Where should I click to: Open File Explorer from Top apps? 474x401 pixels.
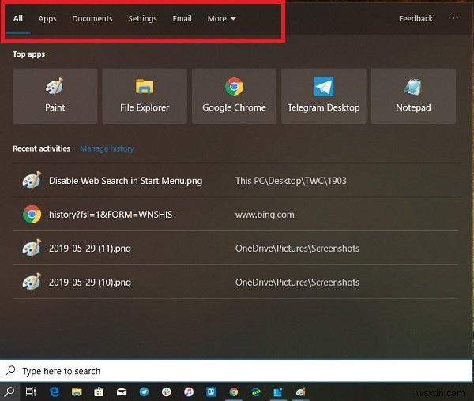click(x=145, y=96)
